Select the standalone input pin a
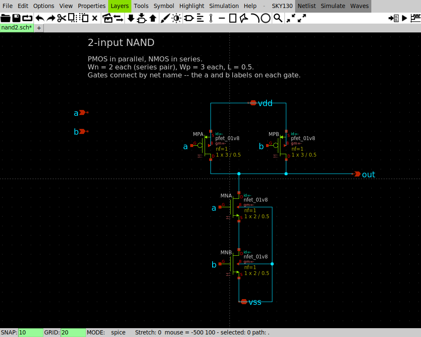This screenshot has height=337, width=421. pyautogui.click(x=84, y=112)
